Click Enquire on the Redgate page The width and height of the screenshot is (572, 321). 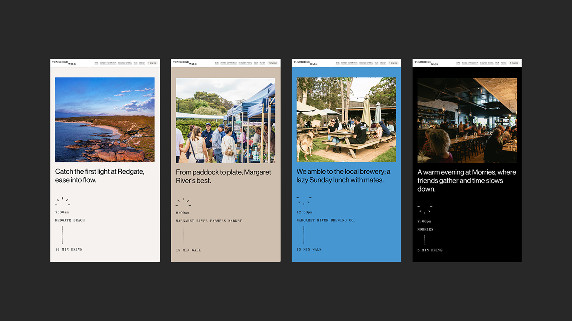coord(152,63)
